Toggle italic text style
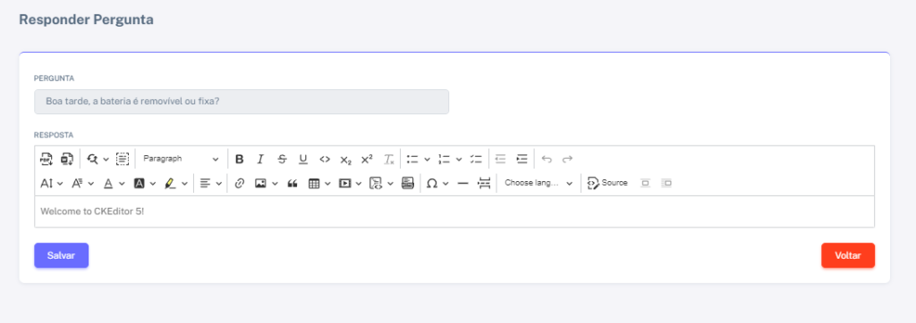 [260, 159]
